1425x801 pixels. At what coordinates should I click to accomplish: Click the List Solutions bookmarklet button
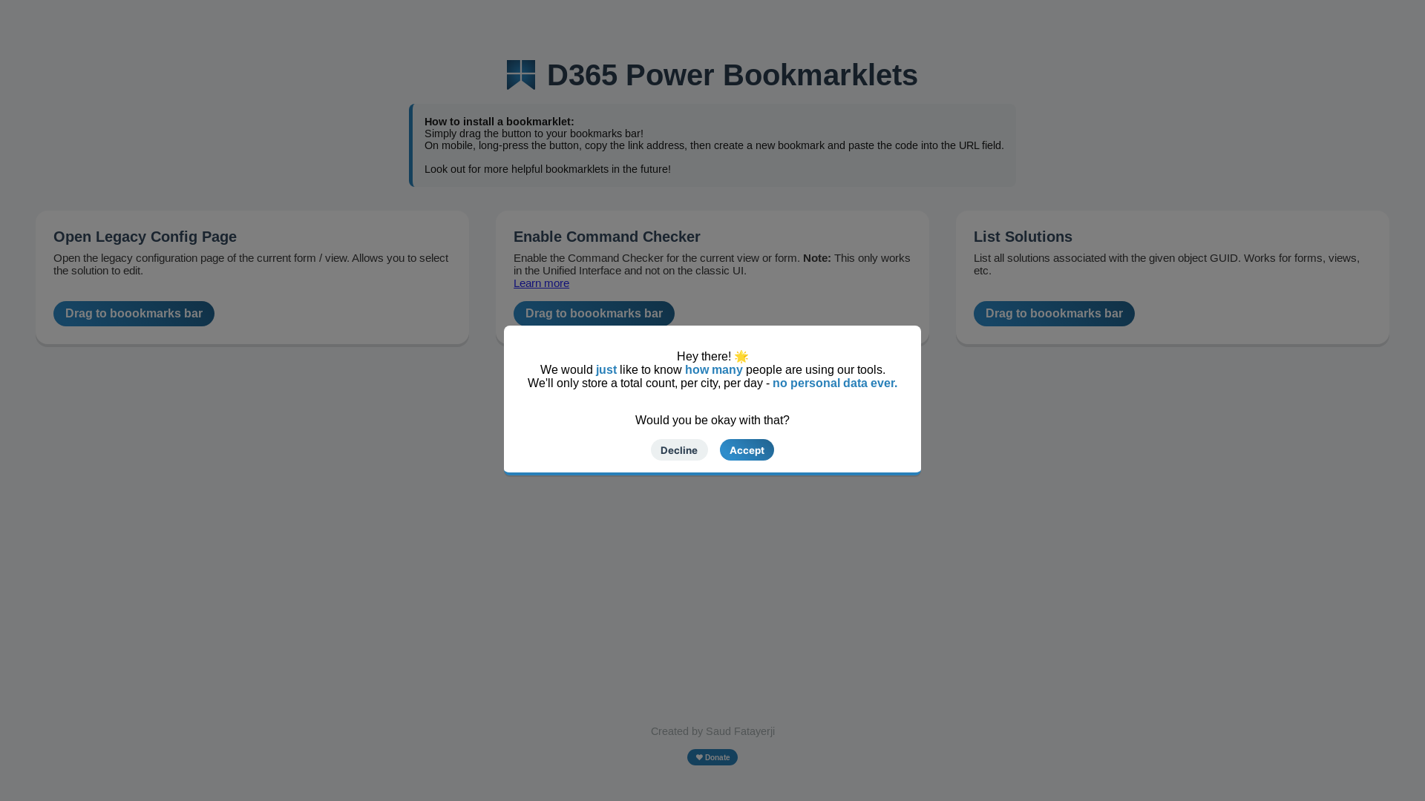(1054, 314)
